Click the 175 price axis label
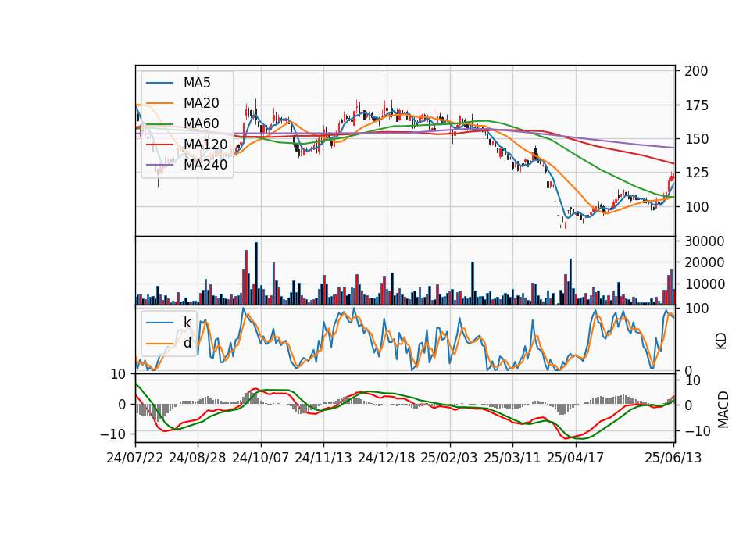750x539 pixels. [x=696, y=105]
